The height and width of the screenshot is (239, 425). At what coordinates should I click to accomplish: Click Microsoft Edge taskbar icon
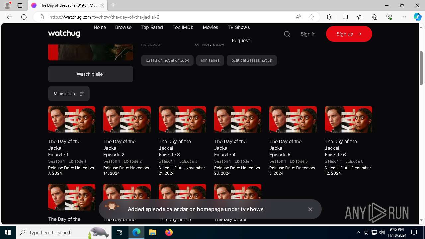(x=136, y=232)
